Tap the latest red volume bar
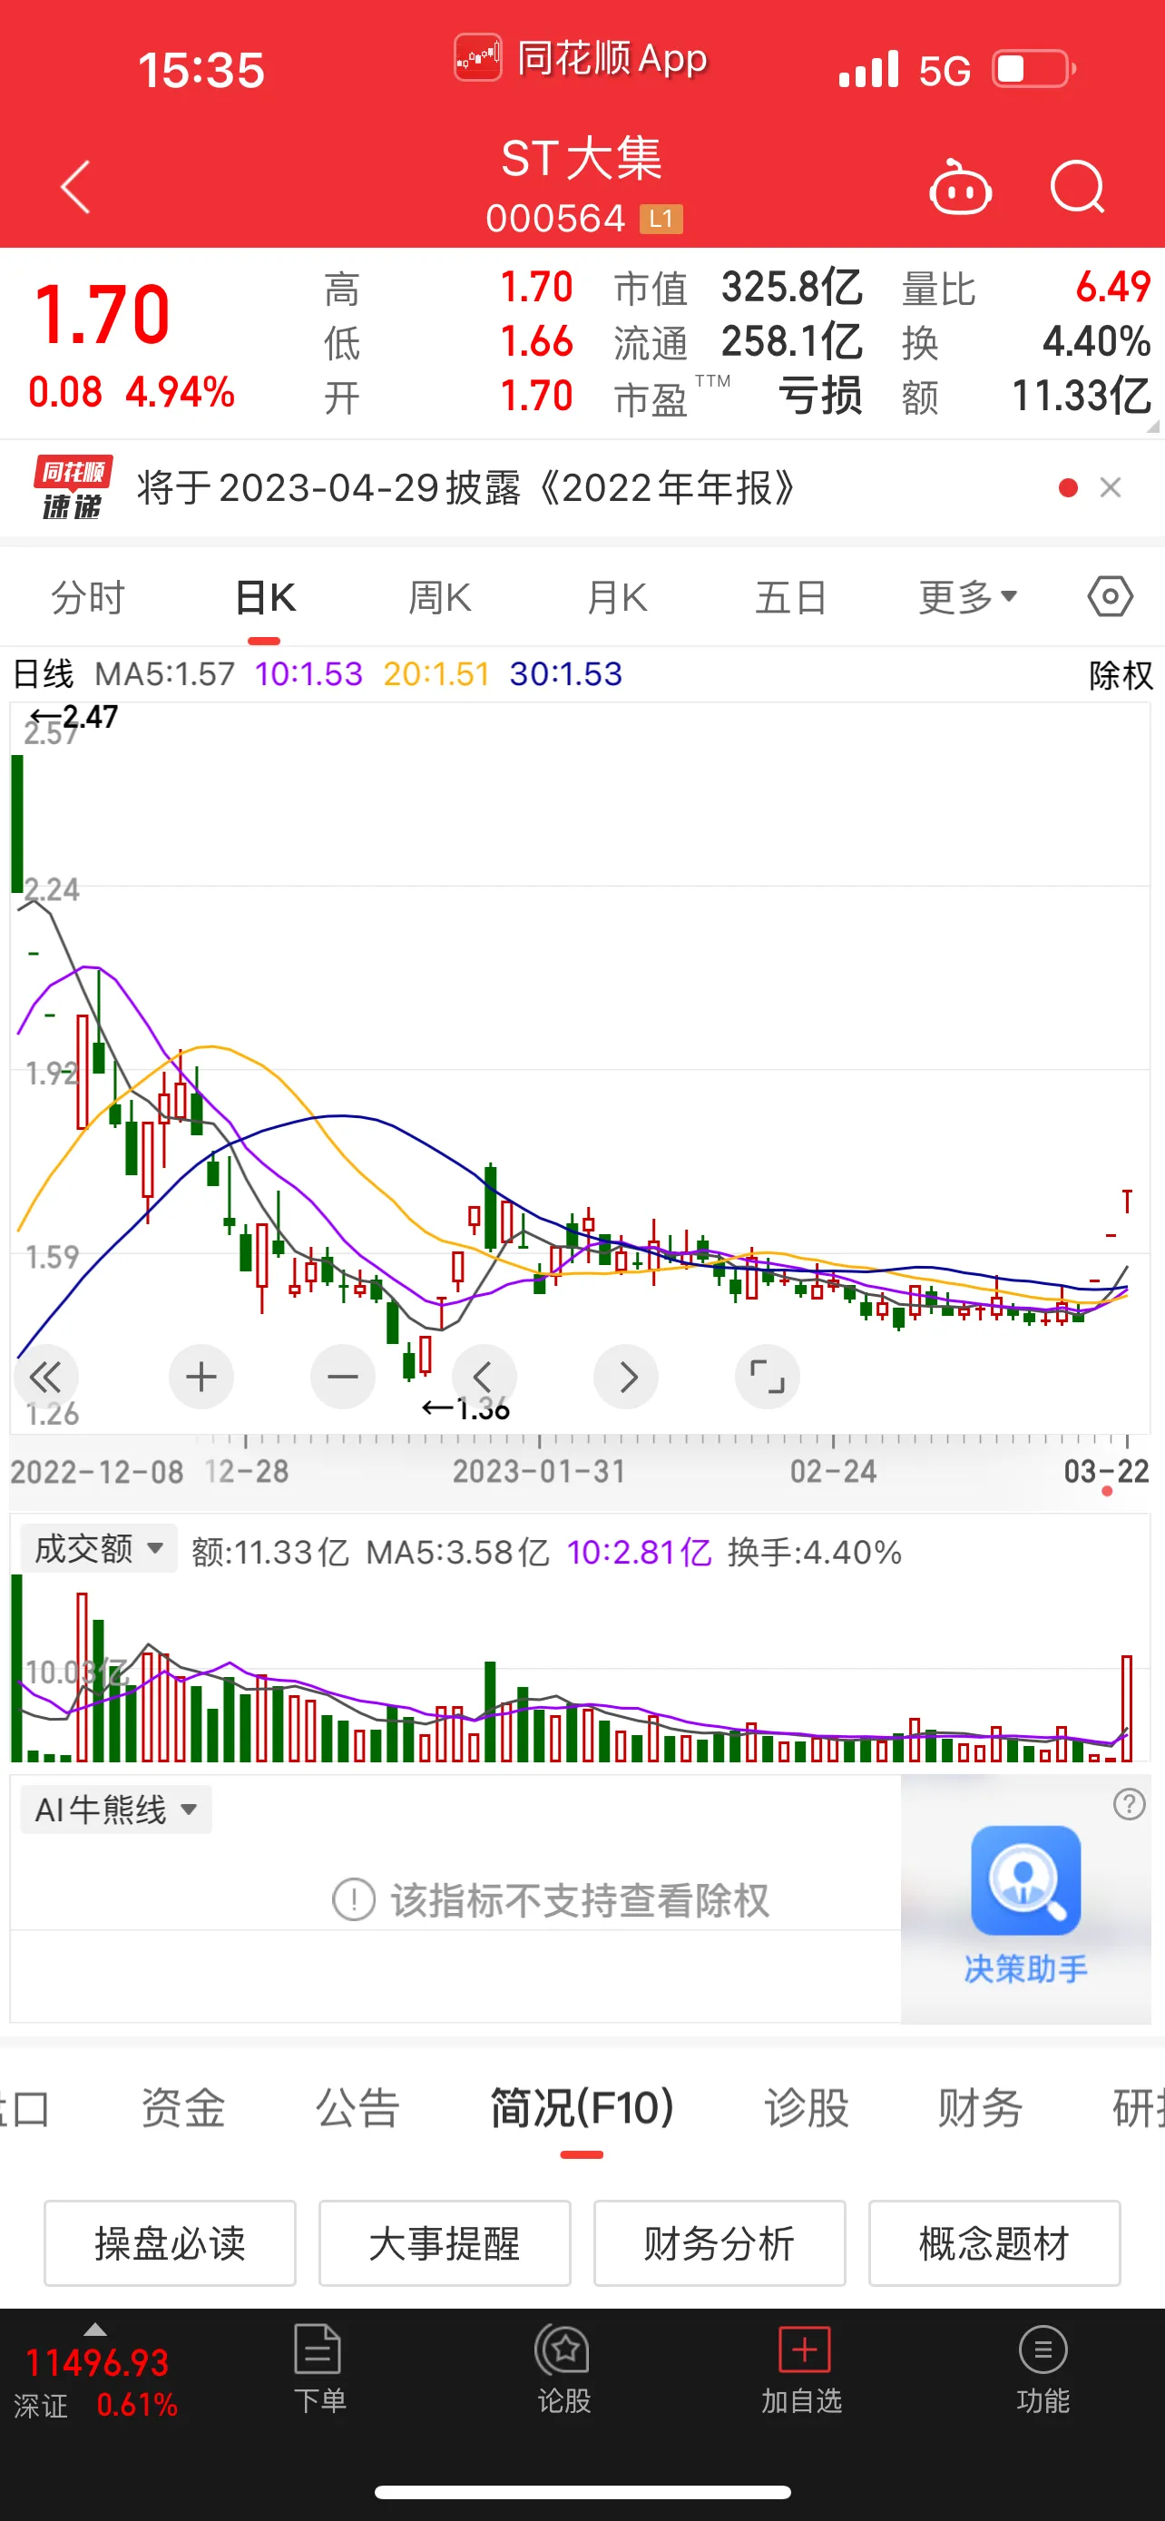 [1127, 1709]
